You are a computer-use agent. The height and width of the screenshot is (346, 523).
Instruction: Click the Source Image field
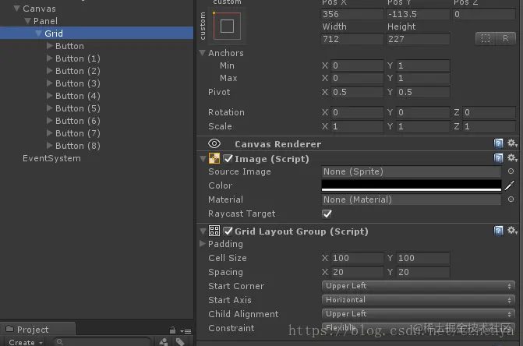[x=412, y=171]
